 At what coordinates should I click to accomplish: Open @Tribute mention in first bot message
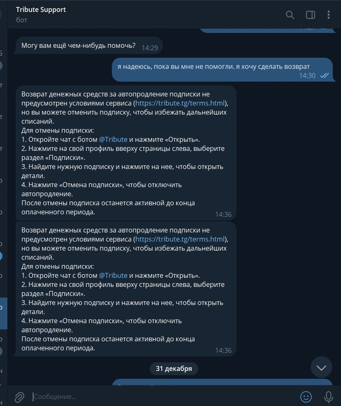tap(113, 139)
